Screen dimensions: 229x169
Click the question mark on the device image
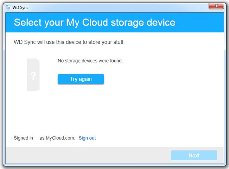pos(33,76)
